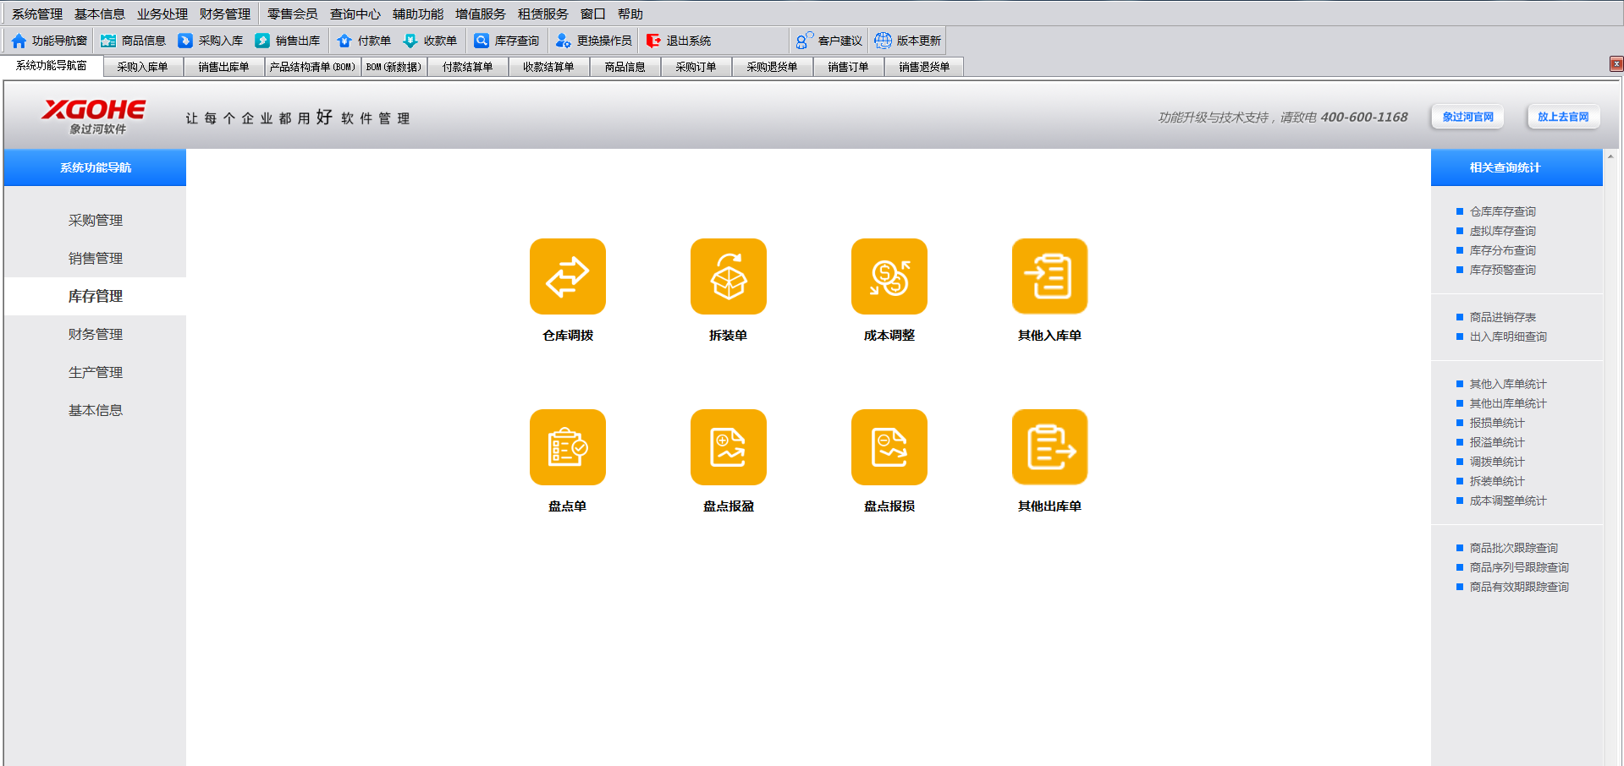Open the 拆装单 disassembly order icon
1624x766 pixels.
point(728,276)
